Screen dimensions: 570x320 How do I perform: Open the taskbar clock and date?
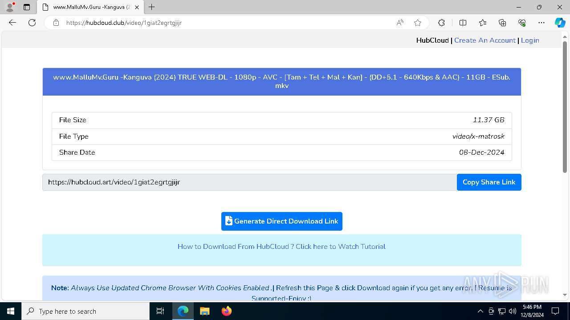point(533,311)
